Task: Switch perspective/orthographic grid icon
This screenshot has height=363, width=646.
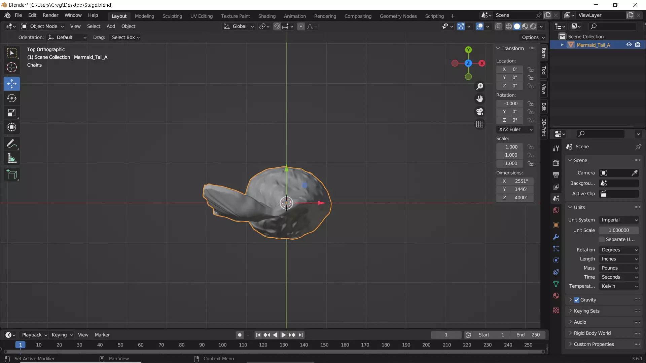Action: [480, 124]
